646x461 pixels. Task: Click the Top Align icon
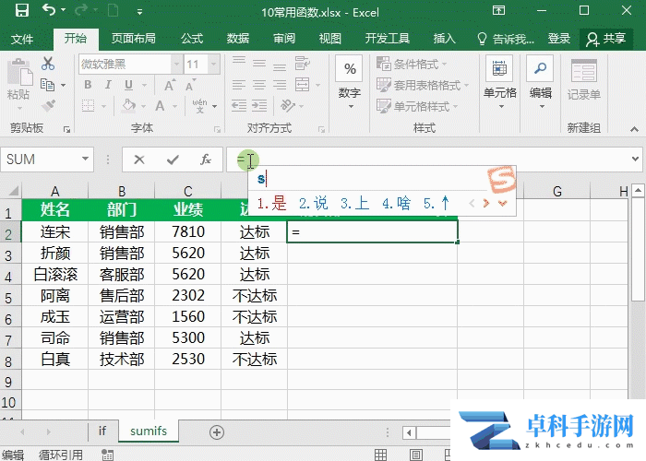coord(238,63)
